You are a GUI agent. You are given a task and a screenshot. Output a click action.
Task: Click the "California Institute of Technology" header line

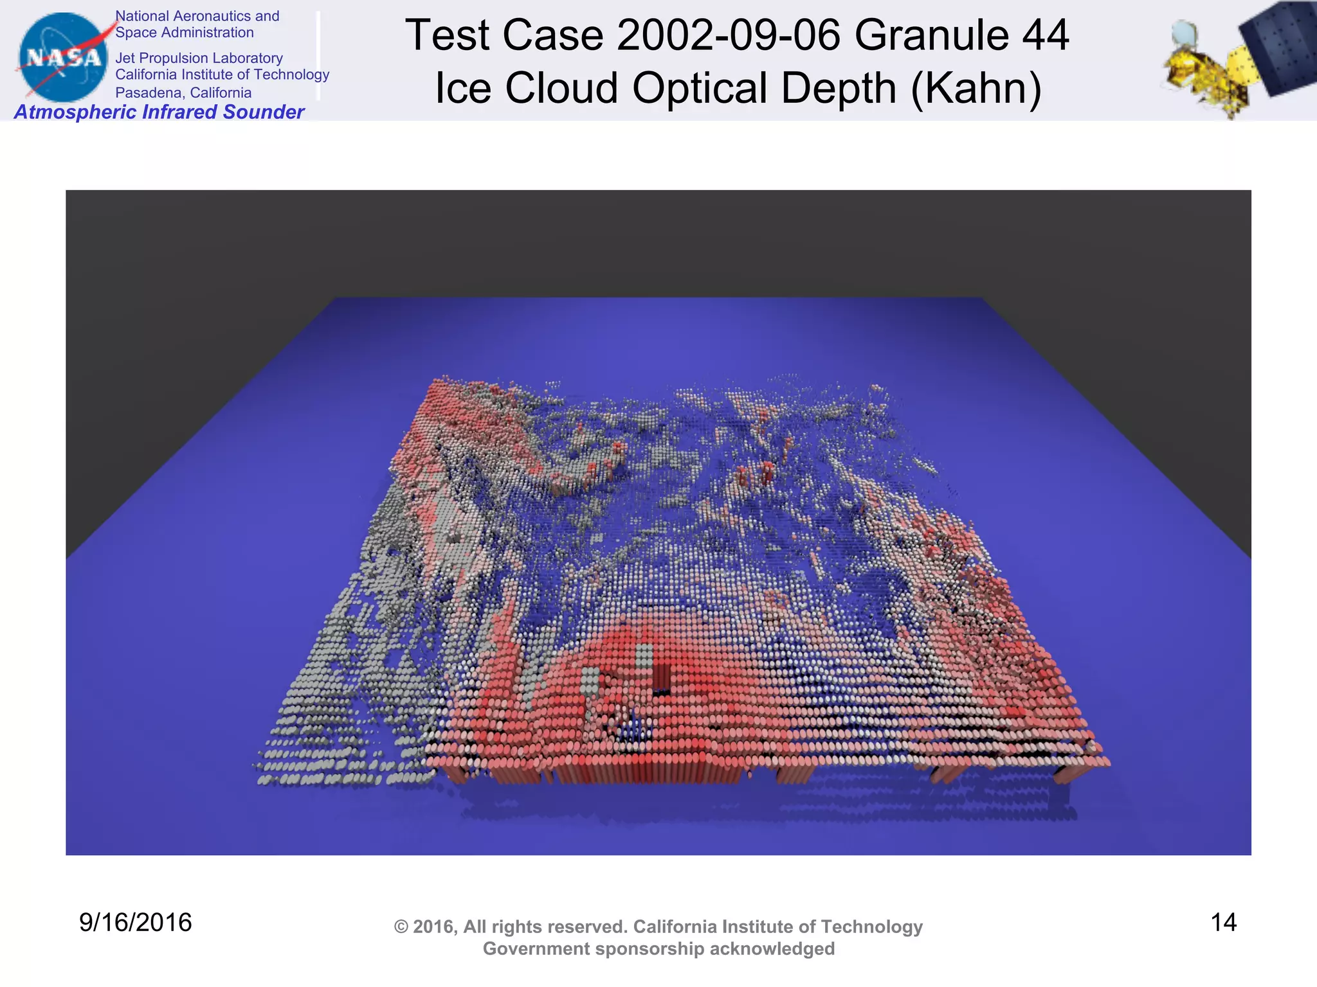click(222, 75)
